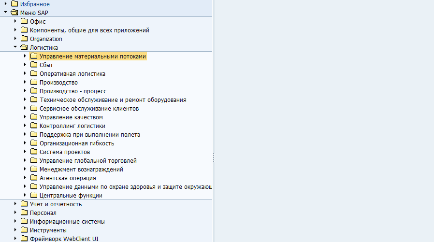Click the Менеджмент вознаграждений folder icon
This screenshot has width=434, height=242.
pyautogui.click(x=34, y=169)
